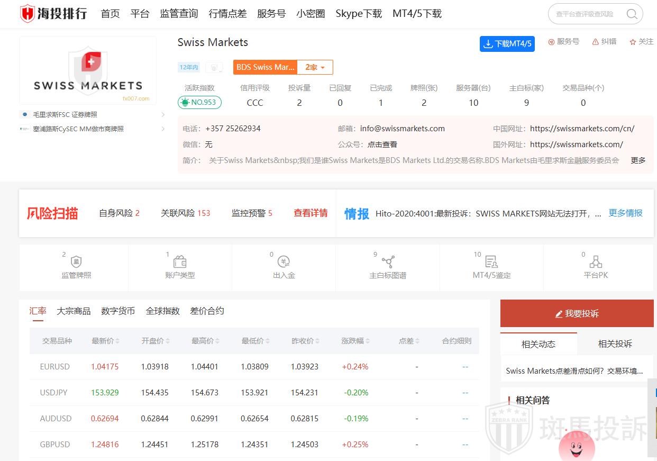Viewport: 657px width, 461px height.
Task: Switch to the 大宗商品 tab
Action: pyautogui.click(x=74, y=311)
